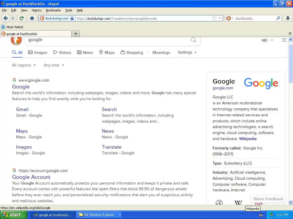Screen dimensions: 293x219
Task: Switch to Maps results tab
Action: coord(107,52)
